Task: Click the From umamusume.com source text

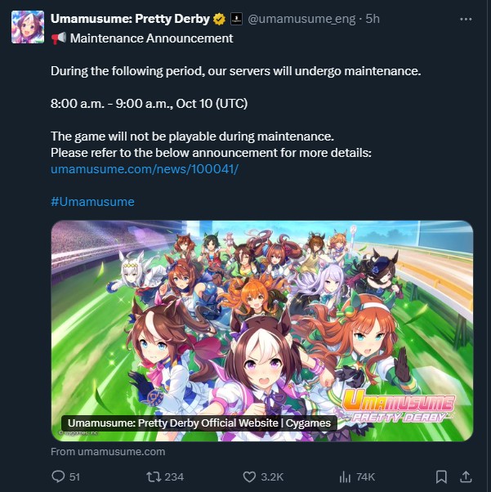Action: coord(108,451)
